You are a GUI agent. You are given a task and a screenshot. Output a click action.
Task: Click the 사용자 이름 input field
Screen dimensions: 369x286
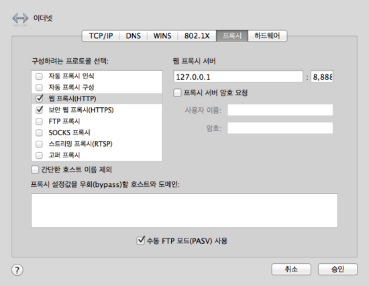280,110
